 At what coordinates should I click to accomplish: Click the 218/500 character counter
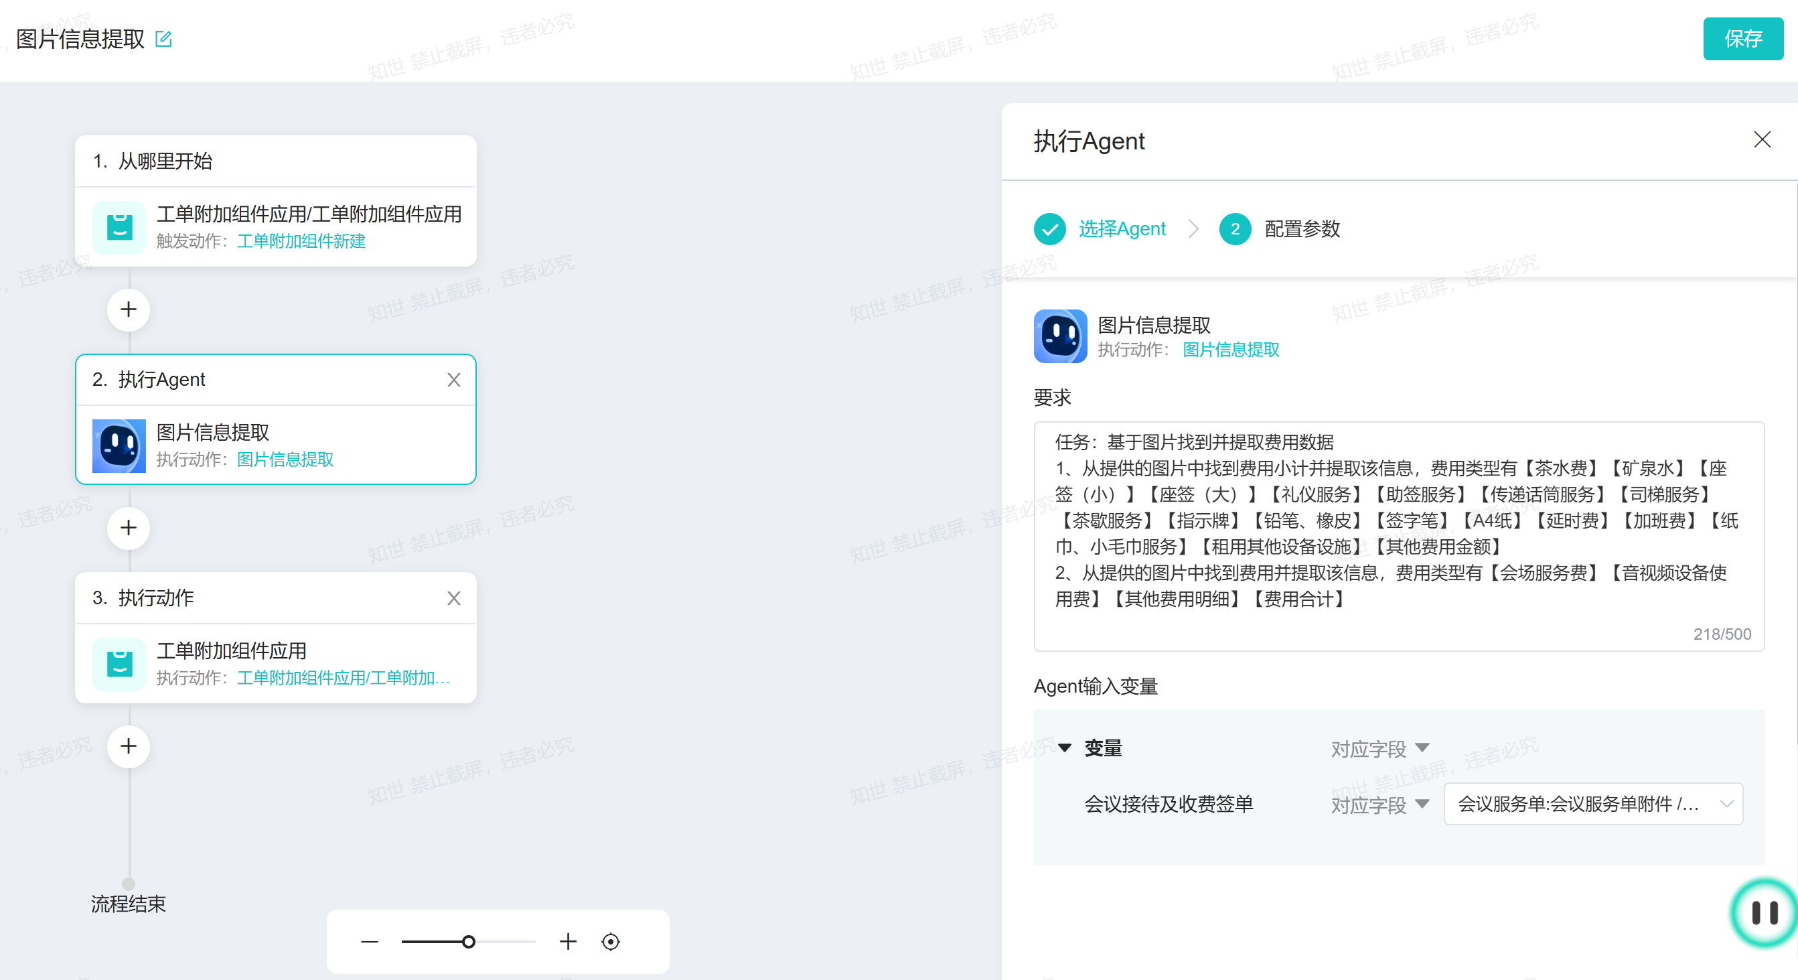(x=1722, y=634)
